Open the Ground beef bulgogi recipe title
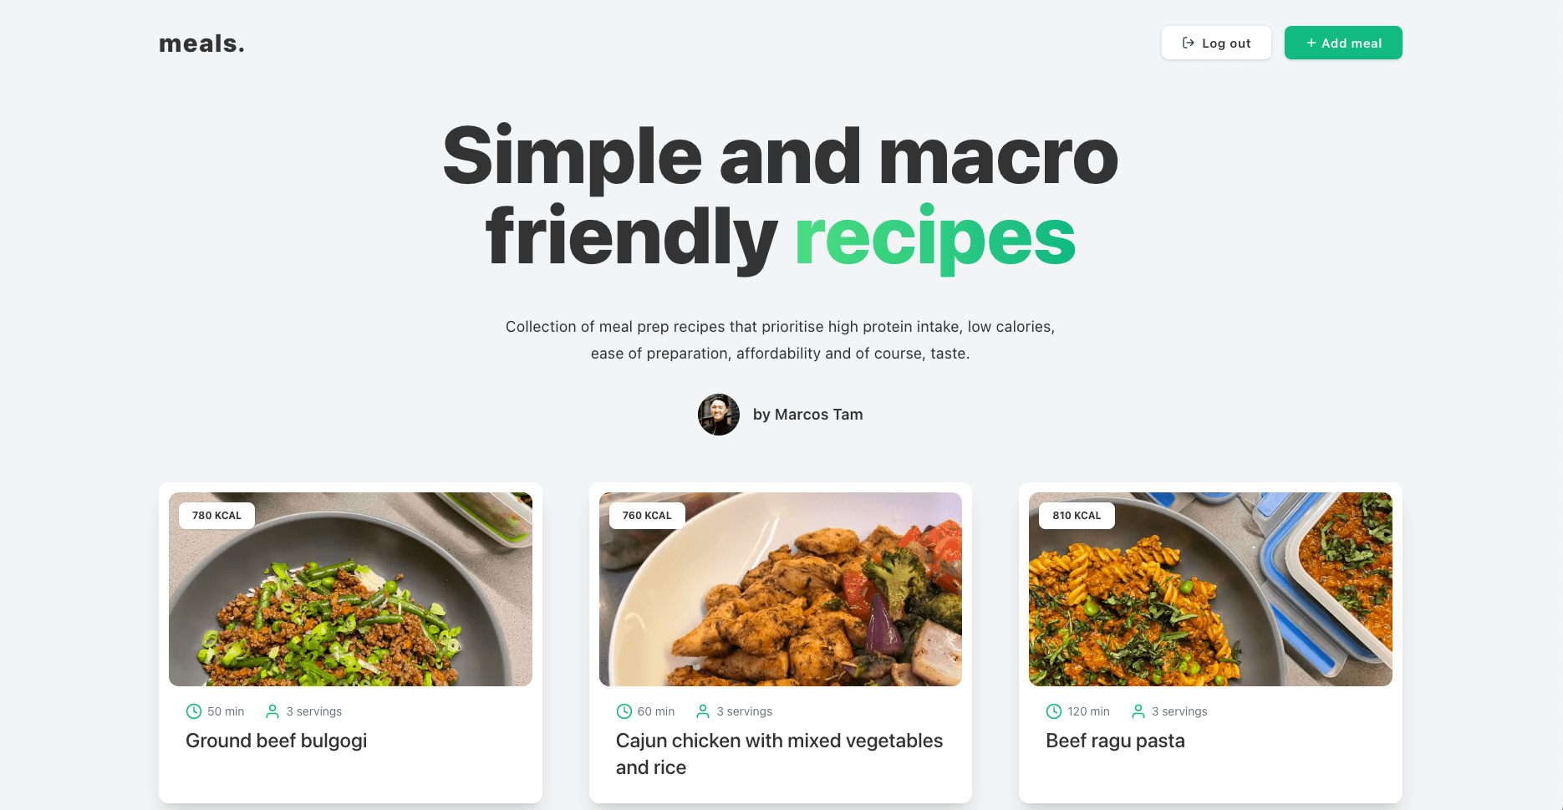The width and height of the screenshot is (1563, 810). [277, 741]
